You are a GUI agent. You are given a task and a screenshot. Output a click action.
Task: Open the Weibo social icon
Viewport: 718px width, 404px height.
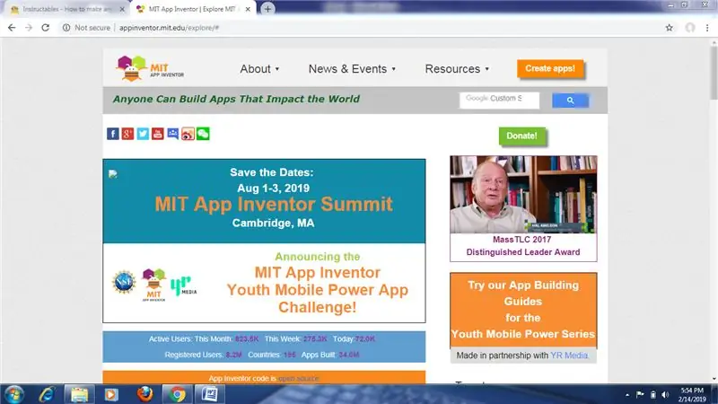(188, 134)
